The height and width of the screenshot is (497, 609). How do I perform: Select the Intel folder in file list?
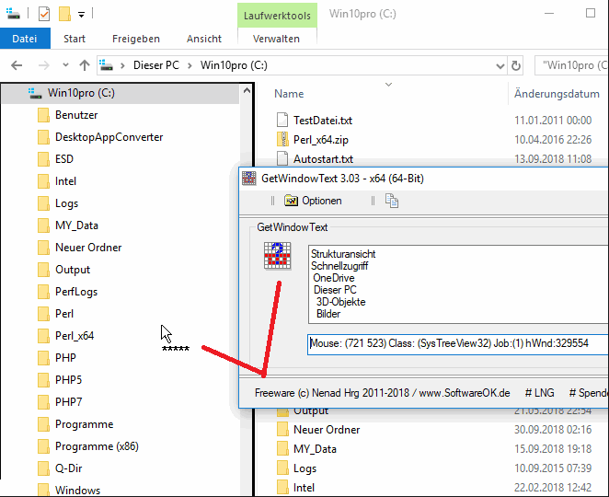304,488
